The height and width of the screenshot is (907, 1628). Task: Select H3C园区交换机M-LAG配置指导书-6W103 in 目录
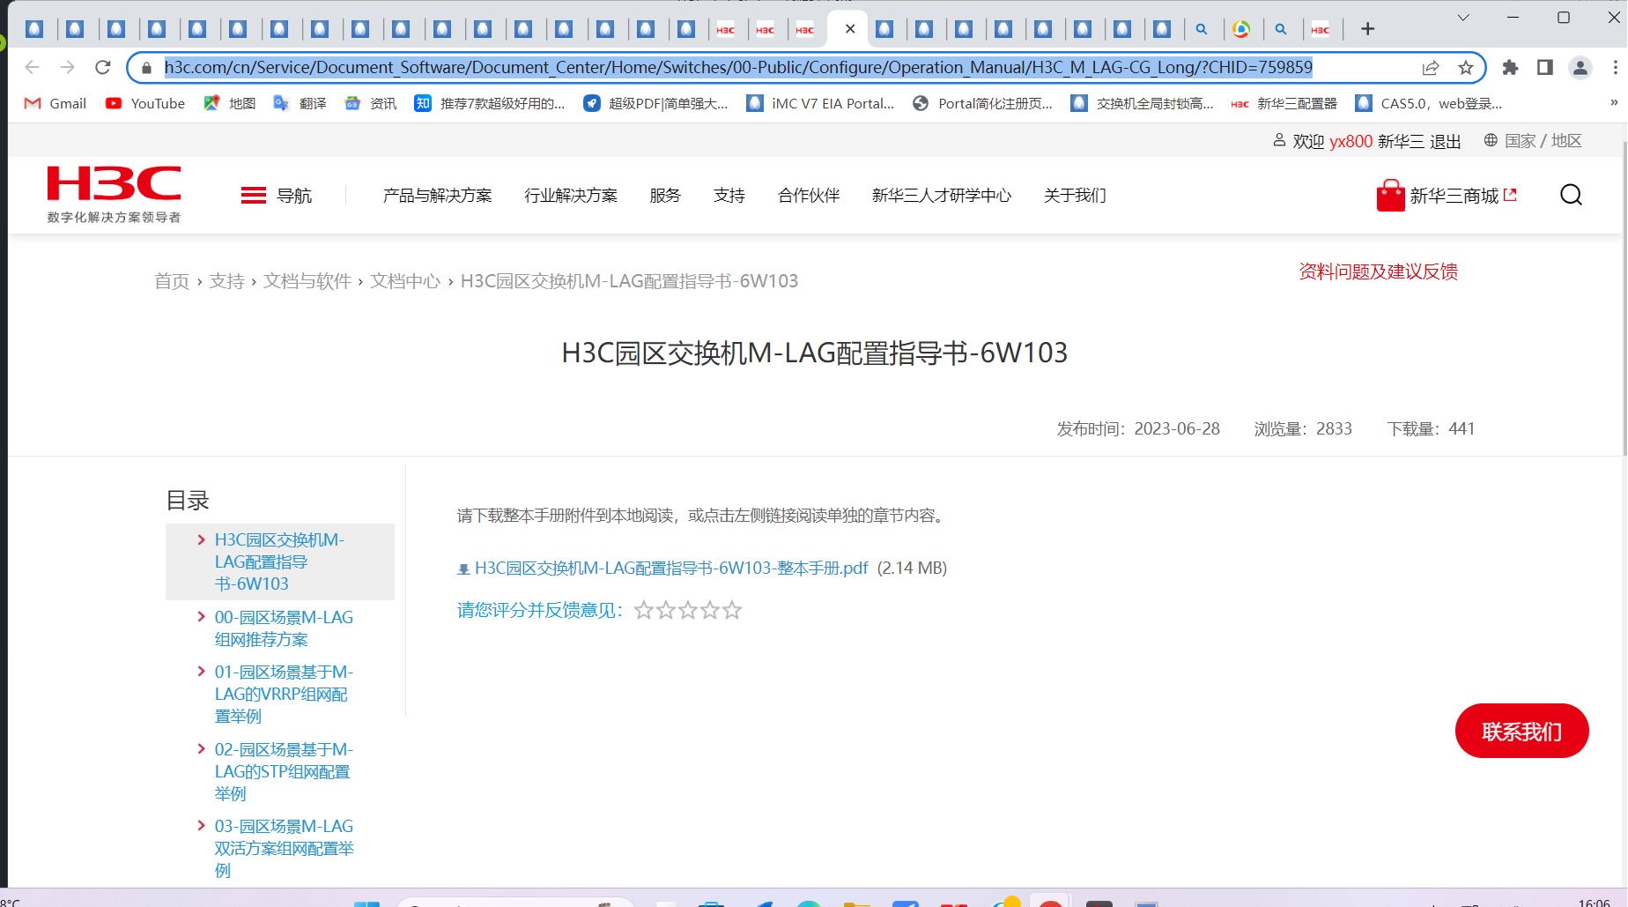(x=280, y=561)
